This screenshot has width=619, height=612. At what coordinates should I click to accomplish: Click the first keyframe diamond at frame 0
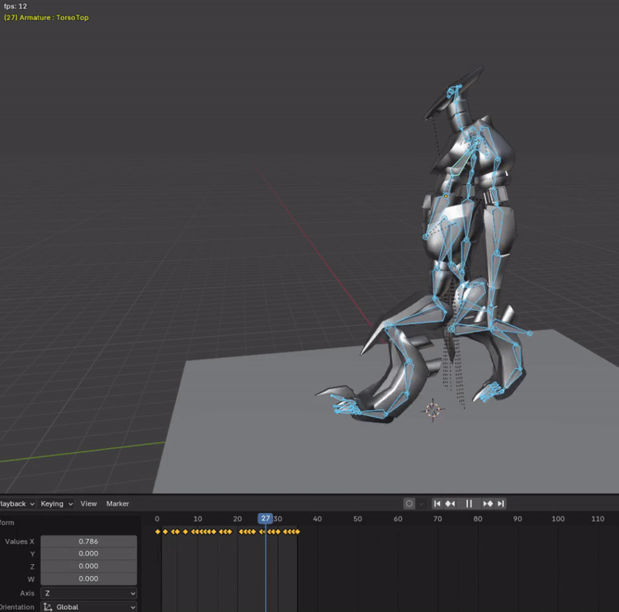(158, 531)
